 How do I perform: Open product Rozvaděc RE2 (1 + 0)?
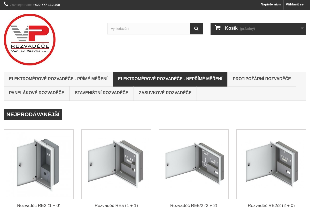pos(39,164)
